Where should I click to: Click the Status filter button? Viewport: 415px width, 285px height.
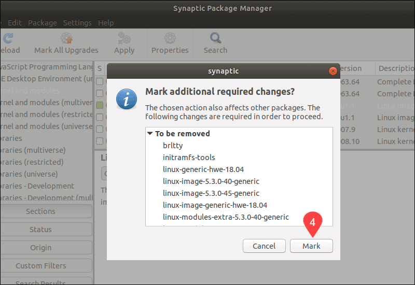[46, 229]
